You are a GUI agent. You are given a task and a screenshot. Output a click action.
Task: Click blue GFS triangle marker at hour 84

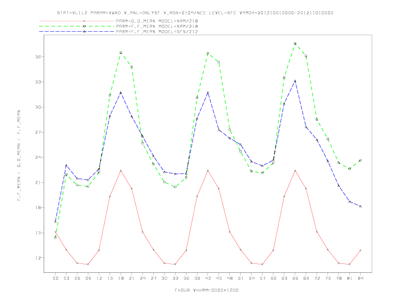pyautogui.click(x=360, y=206)
